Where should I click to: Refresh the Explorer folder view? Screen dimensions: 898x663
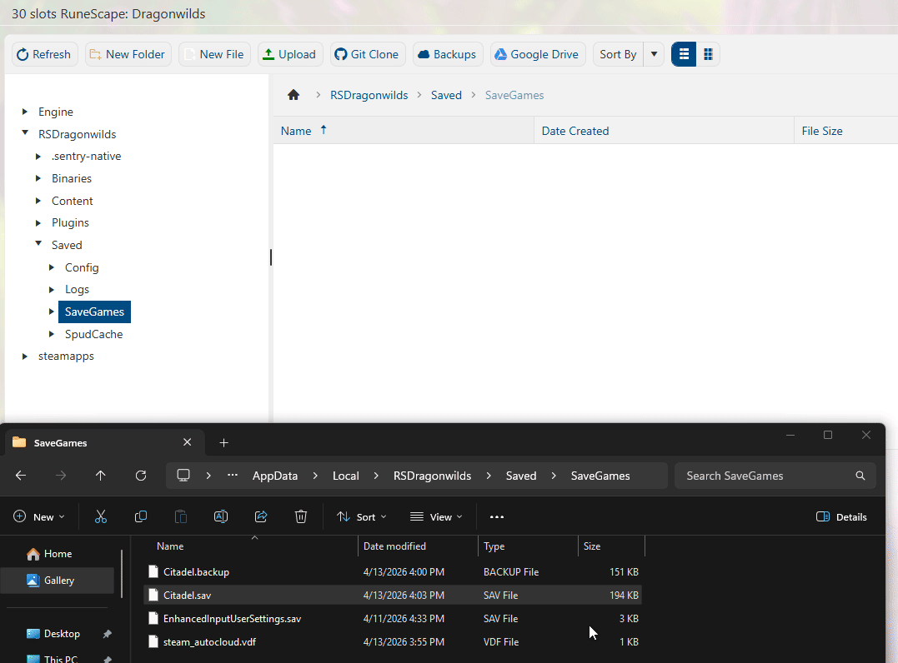tap(141, 476)
